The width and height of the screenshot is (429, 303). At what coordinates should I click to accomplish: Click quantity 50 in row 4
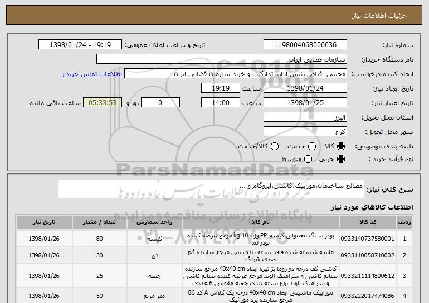[x=99, y=296]
